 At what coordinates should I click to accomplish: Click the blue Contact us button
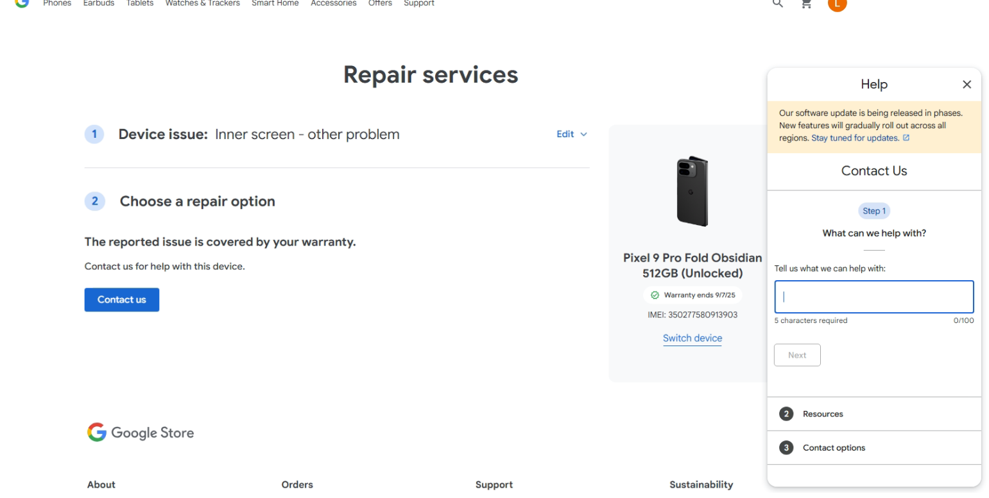tap(122, 299)
